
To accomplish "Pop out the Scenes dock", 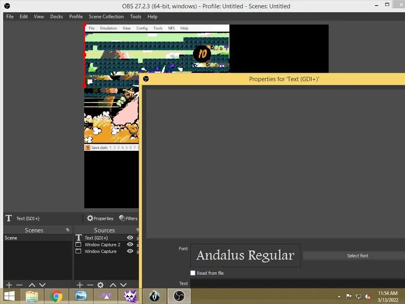I will tap(67, 230).
